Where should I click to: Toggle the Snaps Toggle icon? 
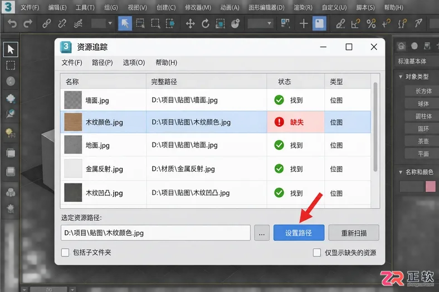340,23
